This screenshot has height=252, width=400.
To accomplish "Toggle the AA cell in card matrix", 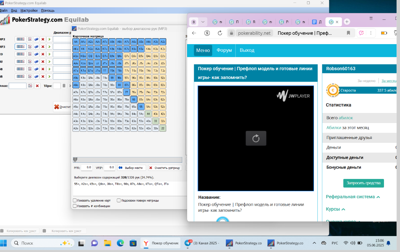I will (76, 42).
